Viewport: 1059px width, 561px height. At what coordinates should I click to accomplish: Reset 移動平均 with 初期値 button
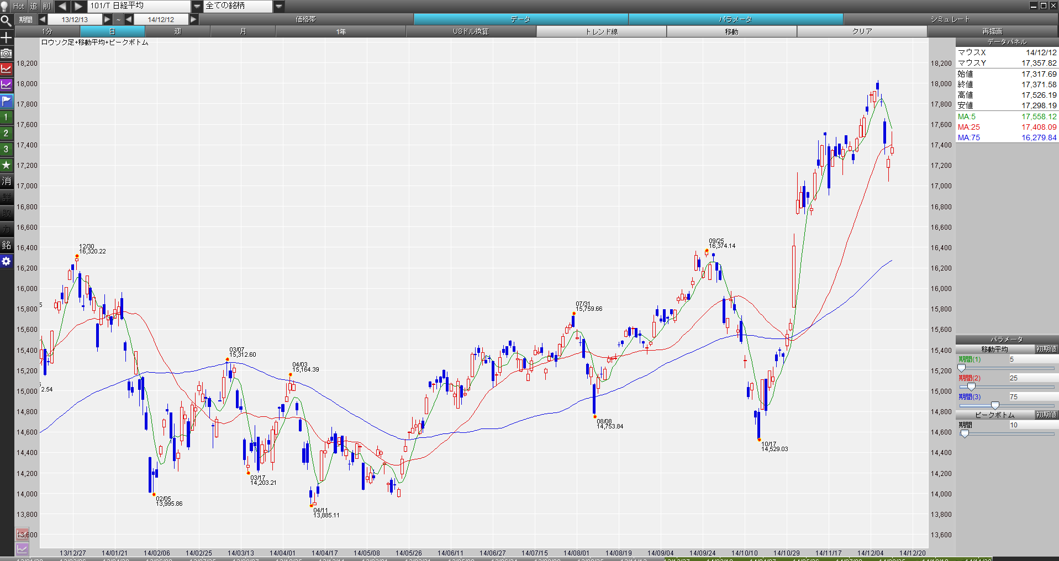coord(1046,349)
